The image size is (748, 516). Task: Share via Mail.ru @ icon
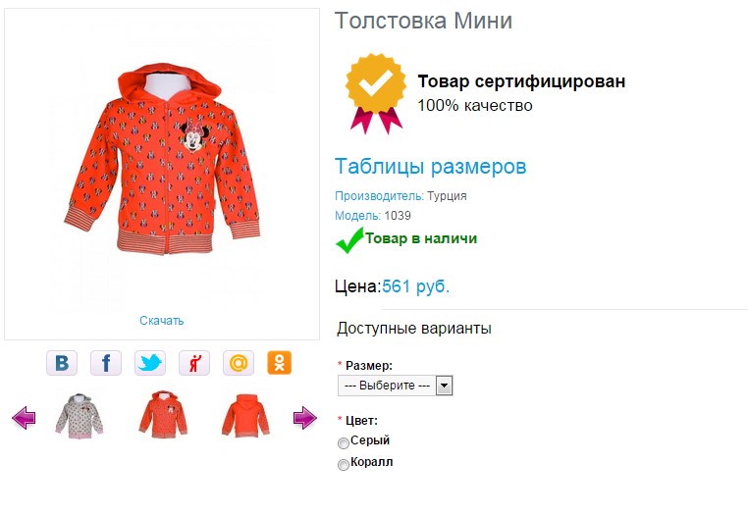pyautogui.click(x=238, y=363)
